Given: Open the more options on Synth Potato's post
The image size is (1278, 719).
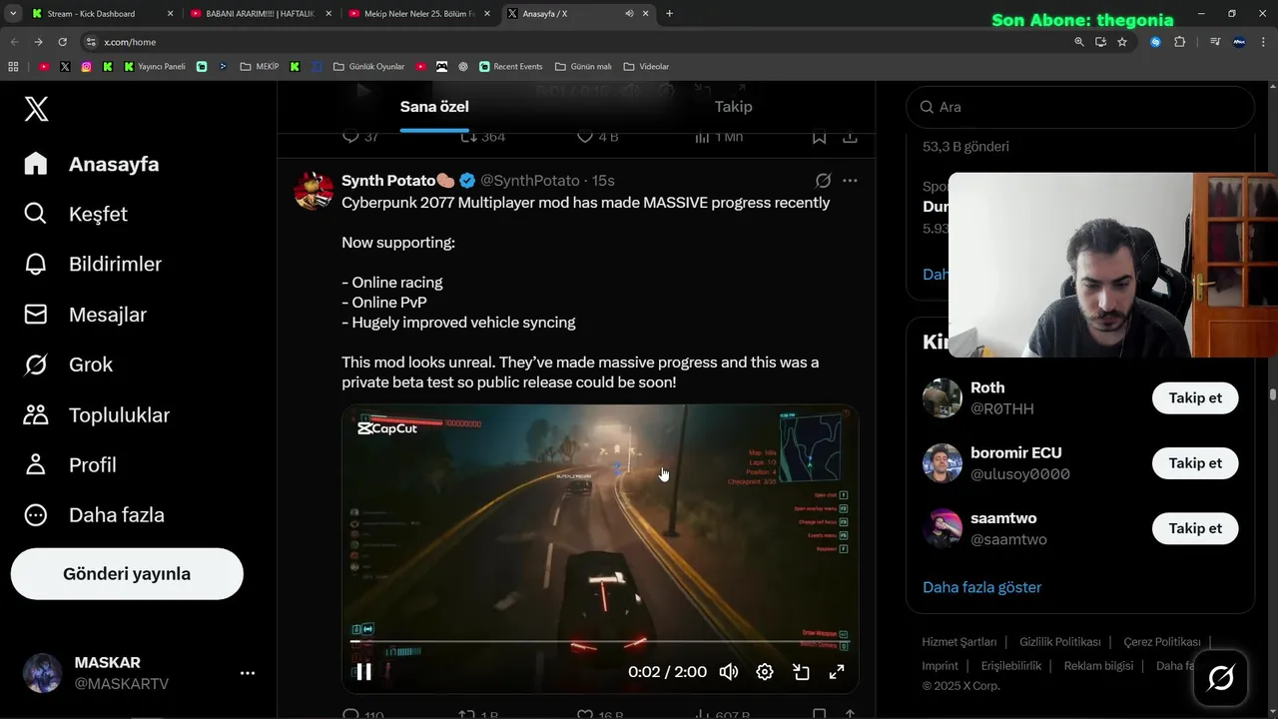Looking at the screenshot, I should (850, 181).
